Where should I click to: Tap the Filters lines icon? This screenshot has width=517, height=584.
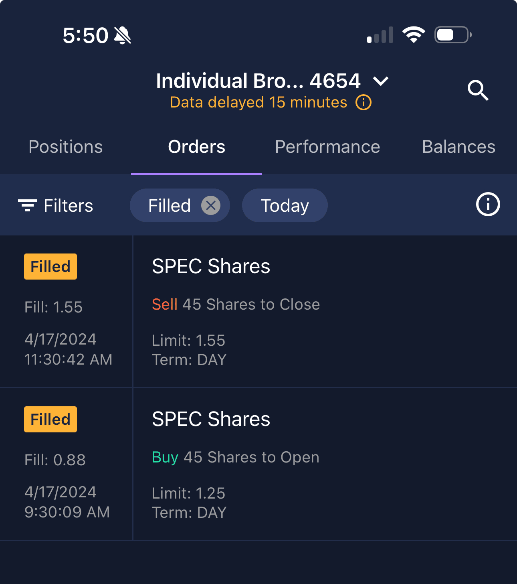tap(28, 205)
